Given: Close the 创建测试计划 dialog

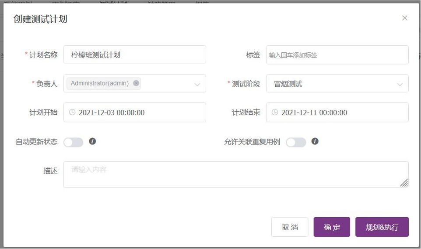Looking at the screenshot, I should (x=405, y=18).
